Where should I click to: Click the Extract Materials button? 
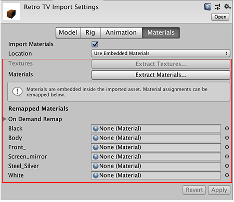(x=161, y=75)
